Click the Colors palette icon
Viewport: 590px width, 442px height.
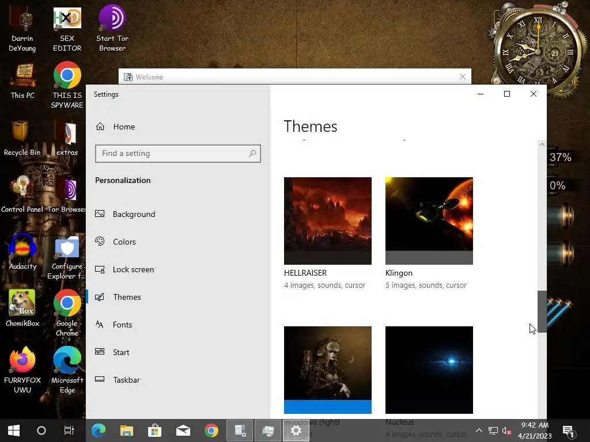click(x=100, y=241)
